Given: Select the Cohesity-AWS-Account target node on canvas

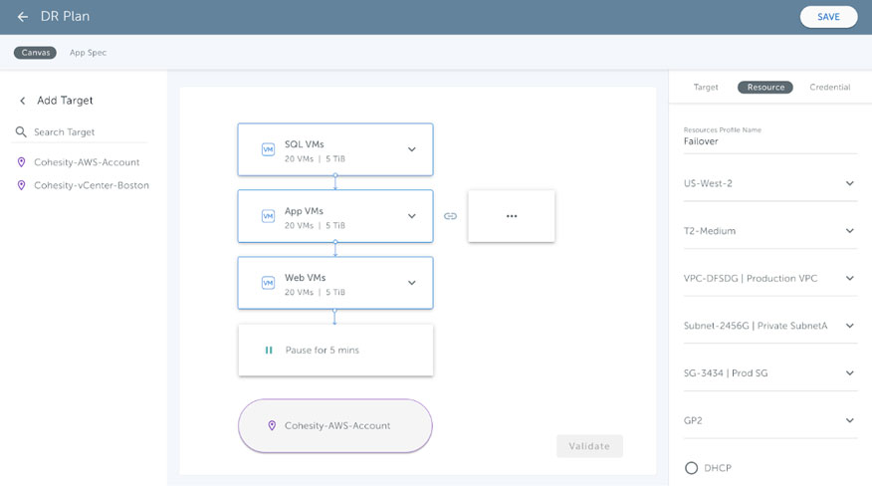Looking at the screenshot, I should pyautogui.click(x=335, y=426).
